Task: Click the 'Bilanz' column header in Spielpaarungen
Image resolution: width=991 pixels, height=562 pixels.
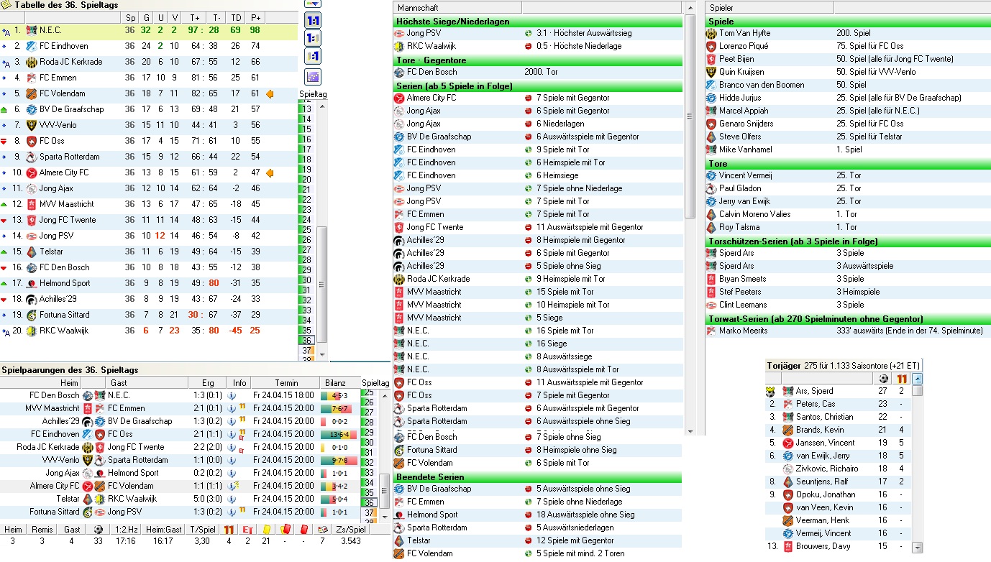Action: [339, 382]
